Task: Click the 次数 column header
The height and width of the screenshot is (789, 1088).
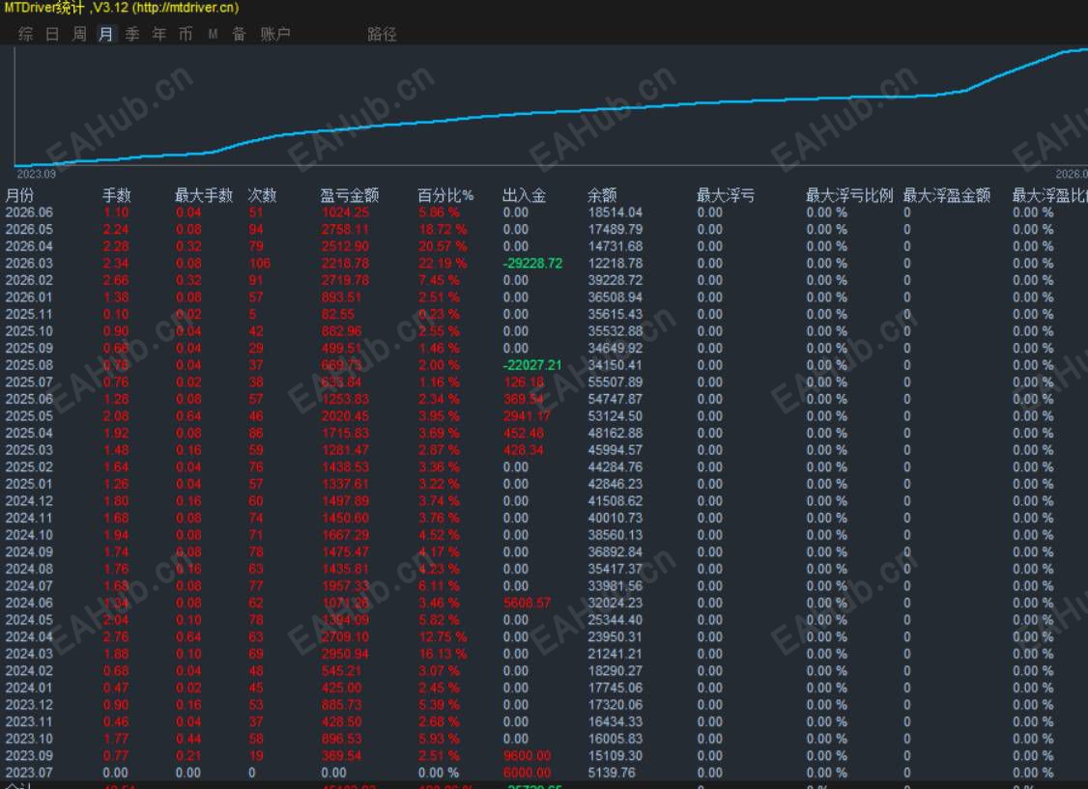Action: click(x=262, y=195)
